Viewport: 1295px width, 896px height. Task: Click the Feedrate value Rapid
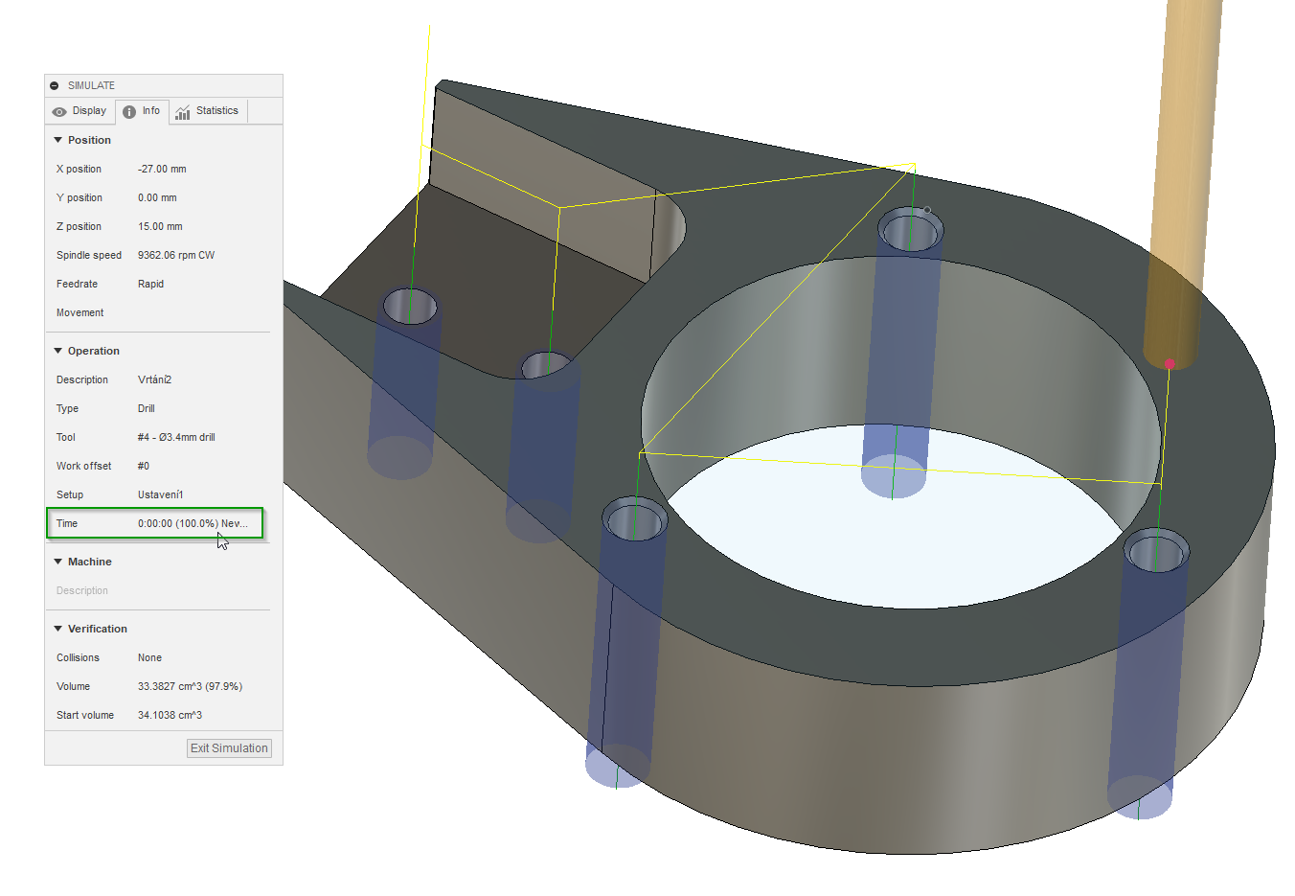pos(150,284)
